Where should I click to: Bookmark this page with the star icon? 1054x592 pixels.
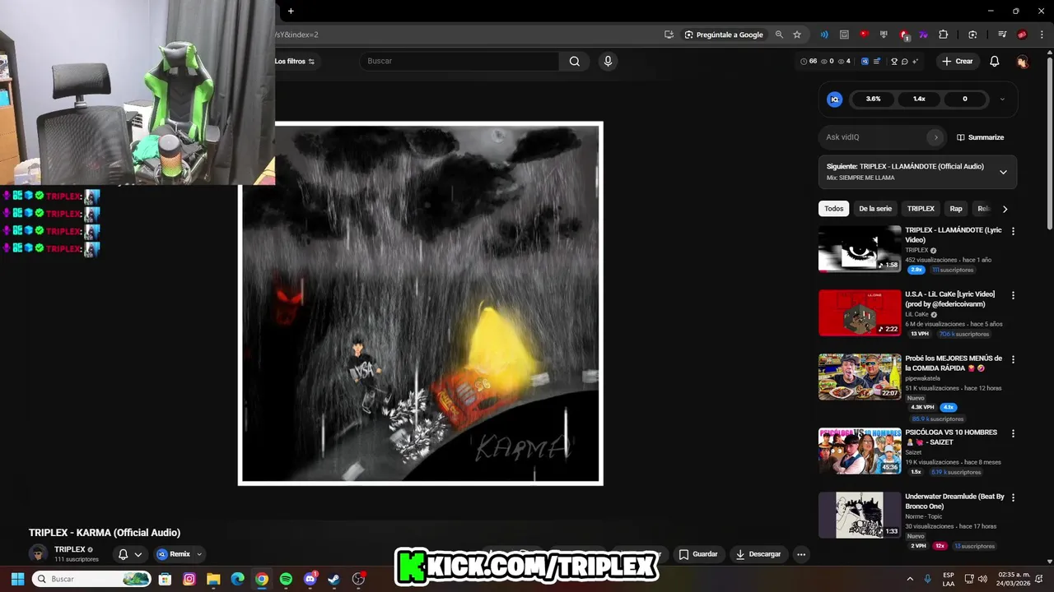(x=797, y=35)
